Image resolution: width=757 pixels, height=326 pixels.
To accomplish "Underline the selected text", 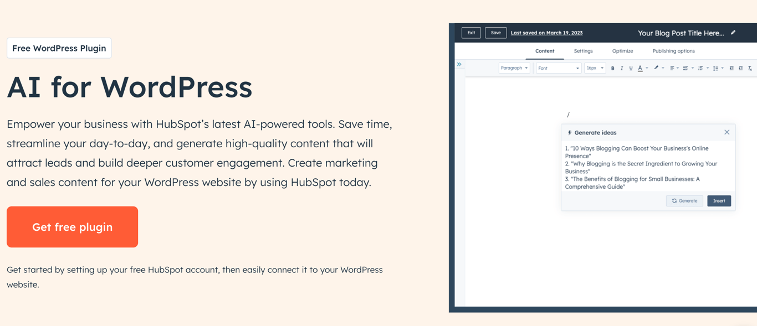I will (631, 68).
